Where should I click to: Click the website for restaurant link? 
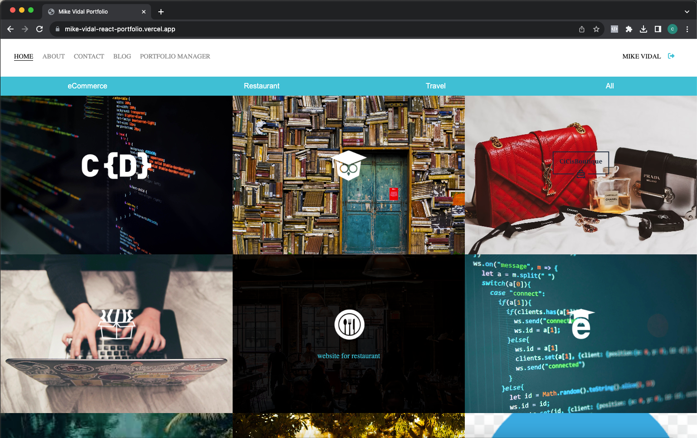tap(349, 355)
